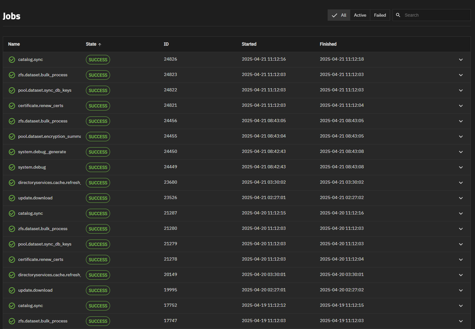This screenshot has height=329, width=475.
Task: Sort by the Finished column header
Action: coord(328,44)
